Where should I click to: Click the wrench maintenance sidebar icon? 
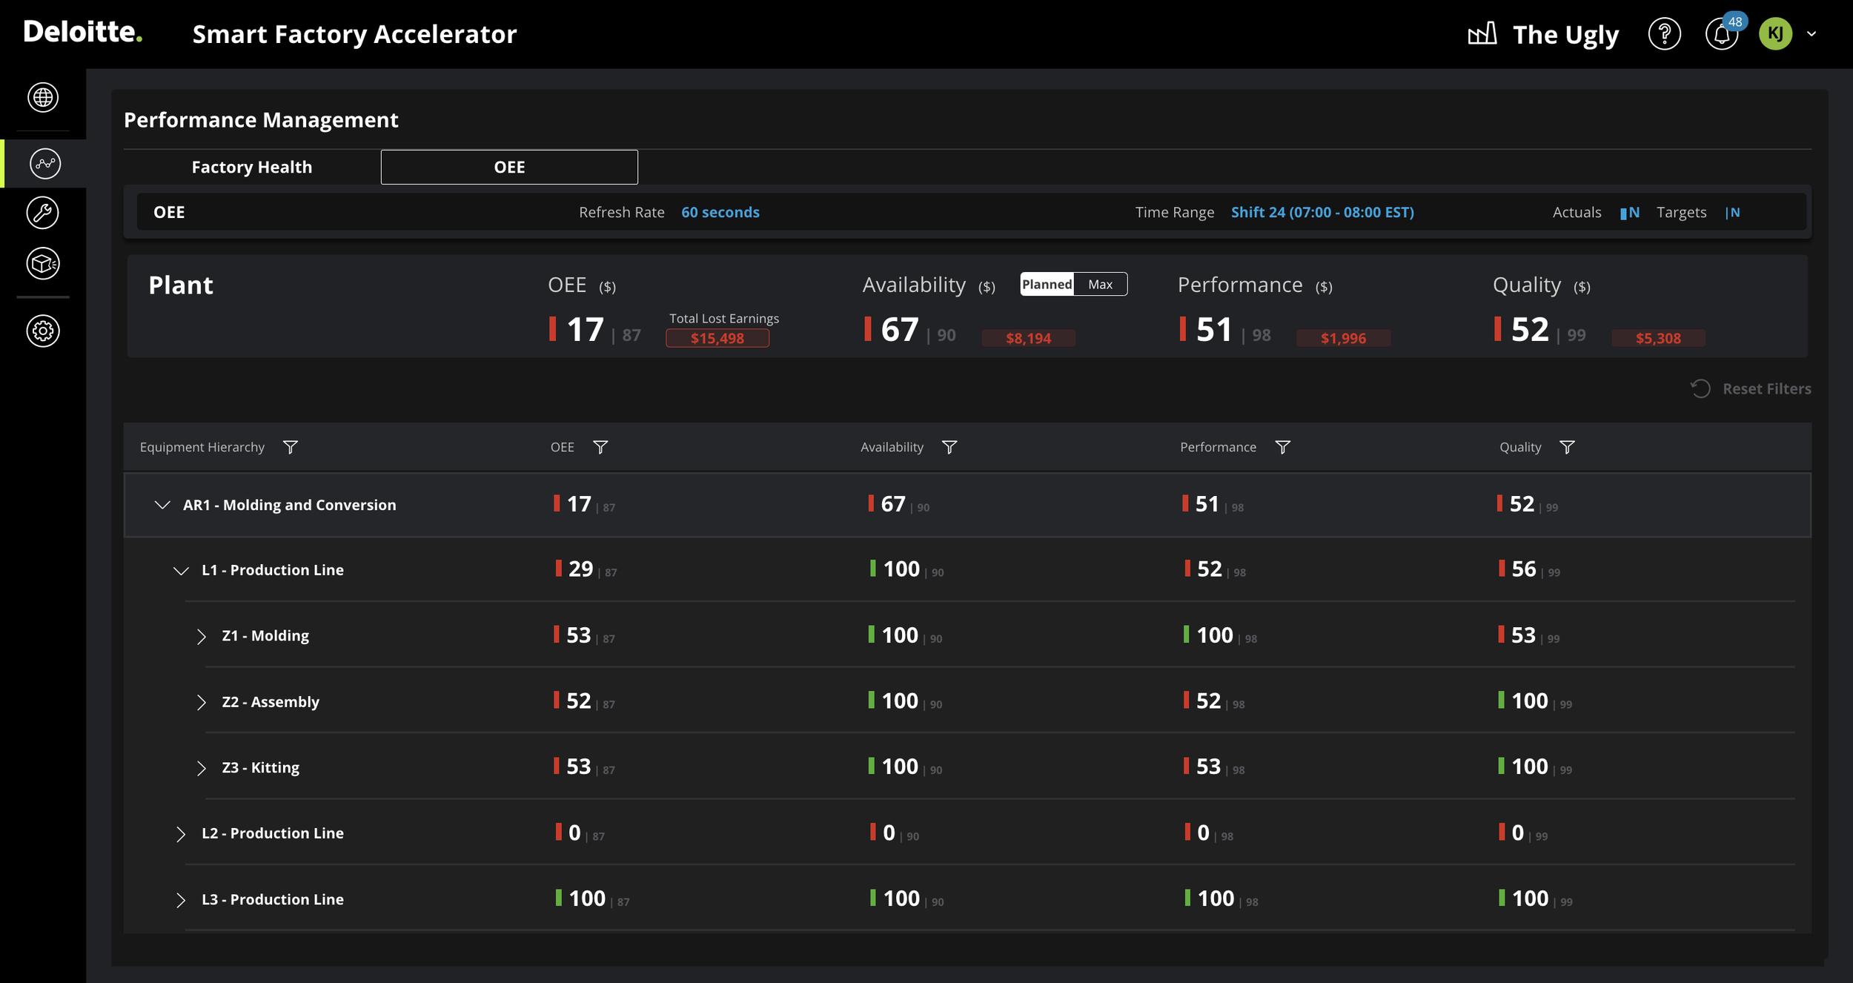pyautogui.click(x=43, y=213)
